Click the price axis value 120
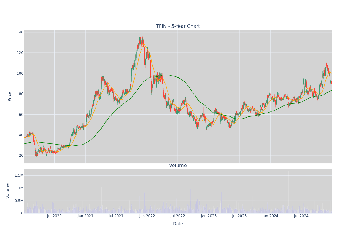The height and width of the screenshot is (237, 356). tap(20, 53)
